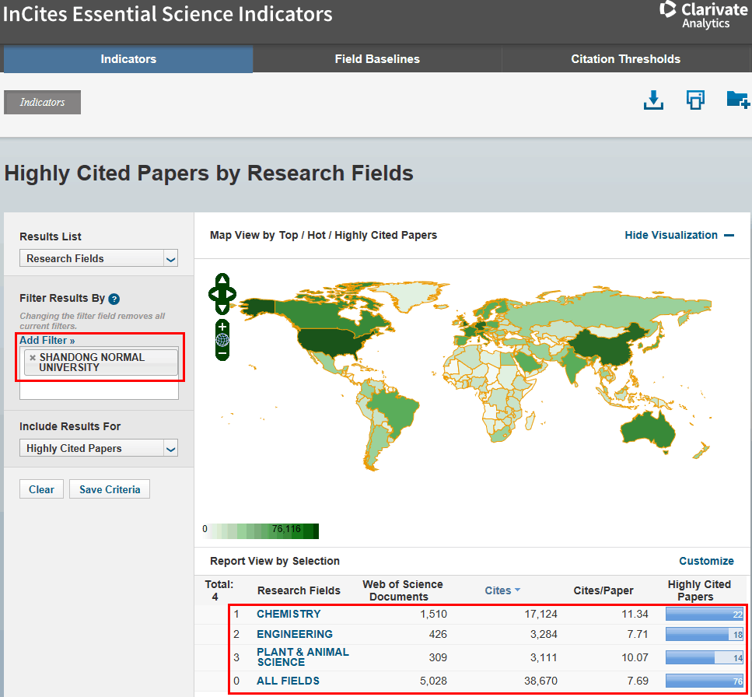Open the ENGINEERING research field link
This screenshot has width=752, height=697.
click(x=295, y=634)
